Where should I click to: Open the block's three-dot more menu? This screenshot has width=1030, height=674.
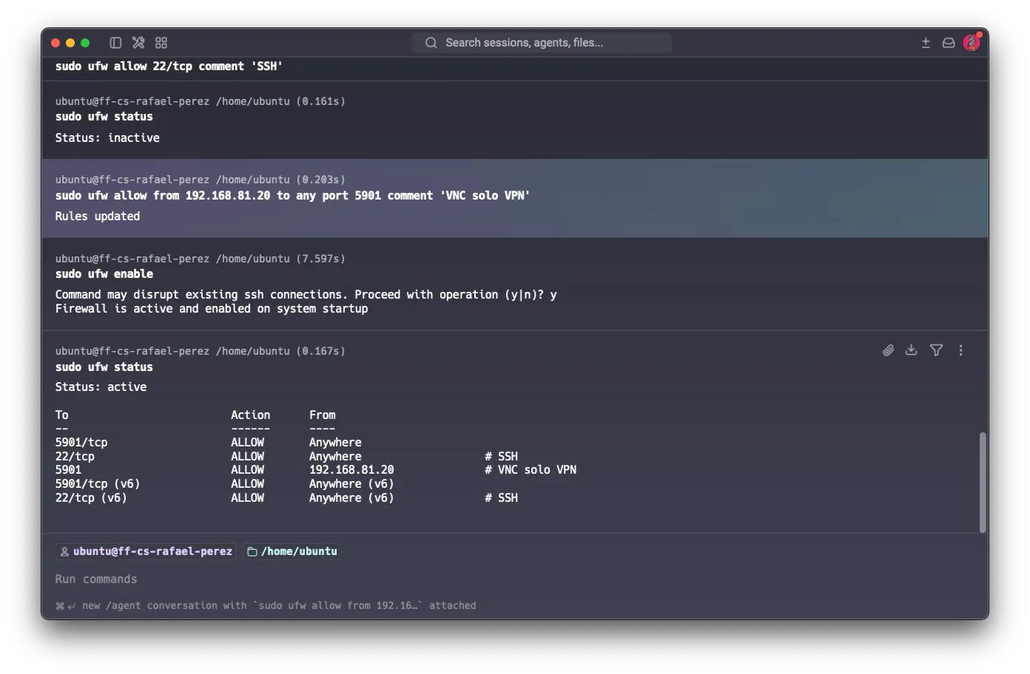point(960,350)
